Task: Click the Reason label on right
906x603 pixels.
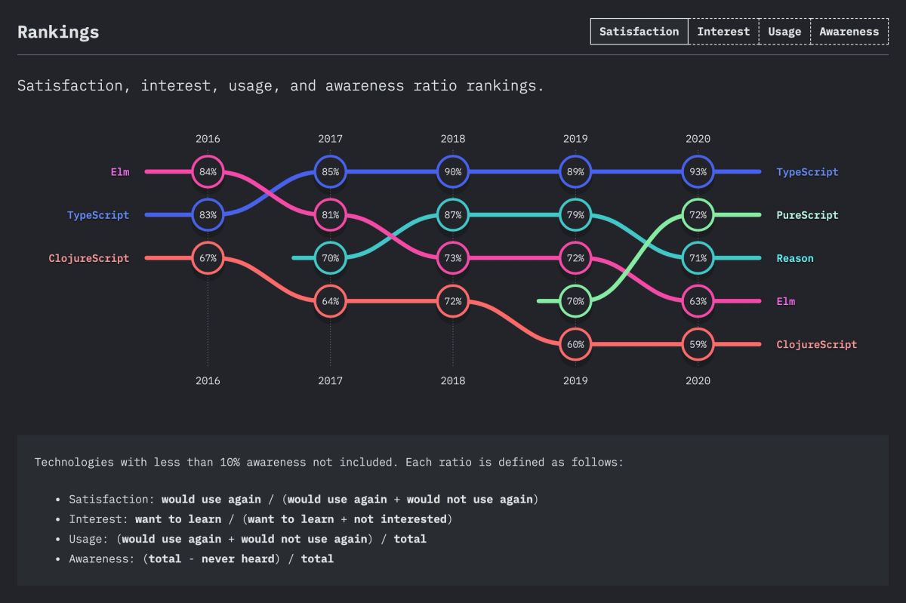Action: (x=795, y=258)
